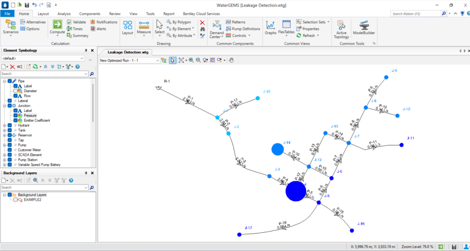Expand the Pump Station tree node

click(x=5, y=160)
